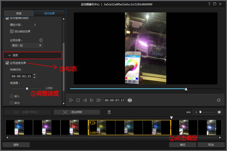Click the fast forward button
The height and width of the screenshot is (151, 227).
click(x=99, y=100)
